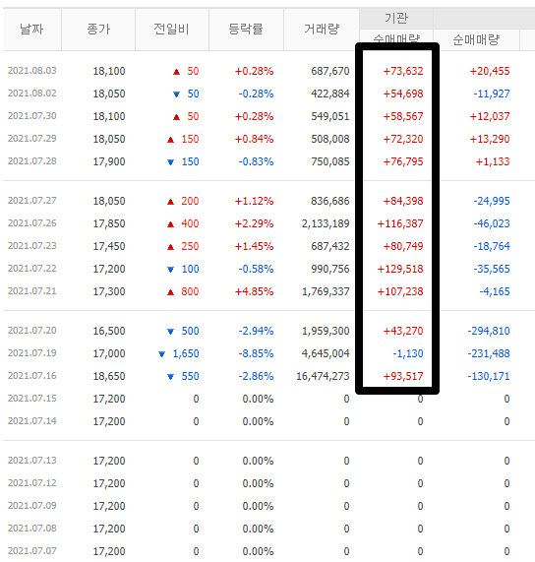Click institution net buy +107,238
The height and width of the screenshot is (562, 535).
point(400,291)
